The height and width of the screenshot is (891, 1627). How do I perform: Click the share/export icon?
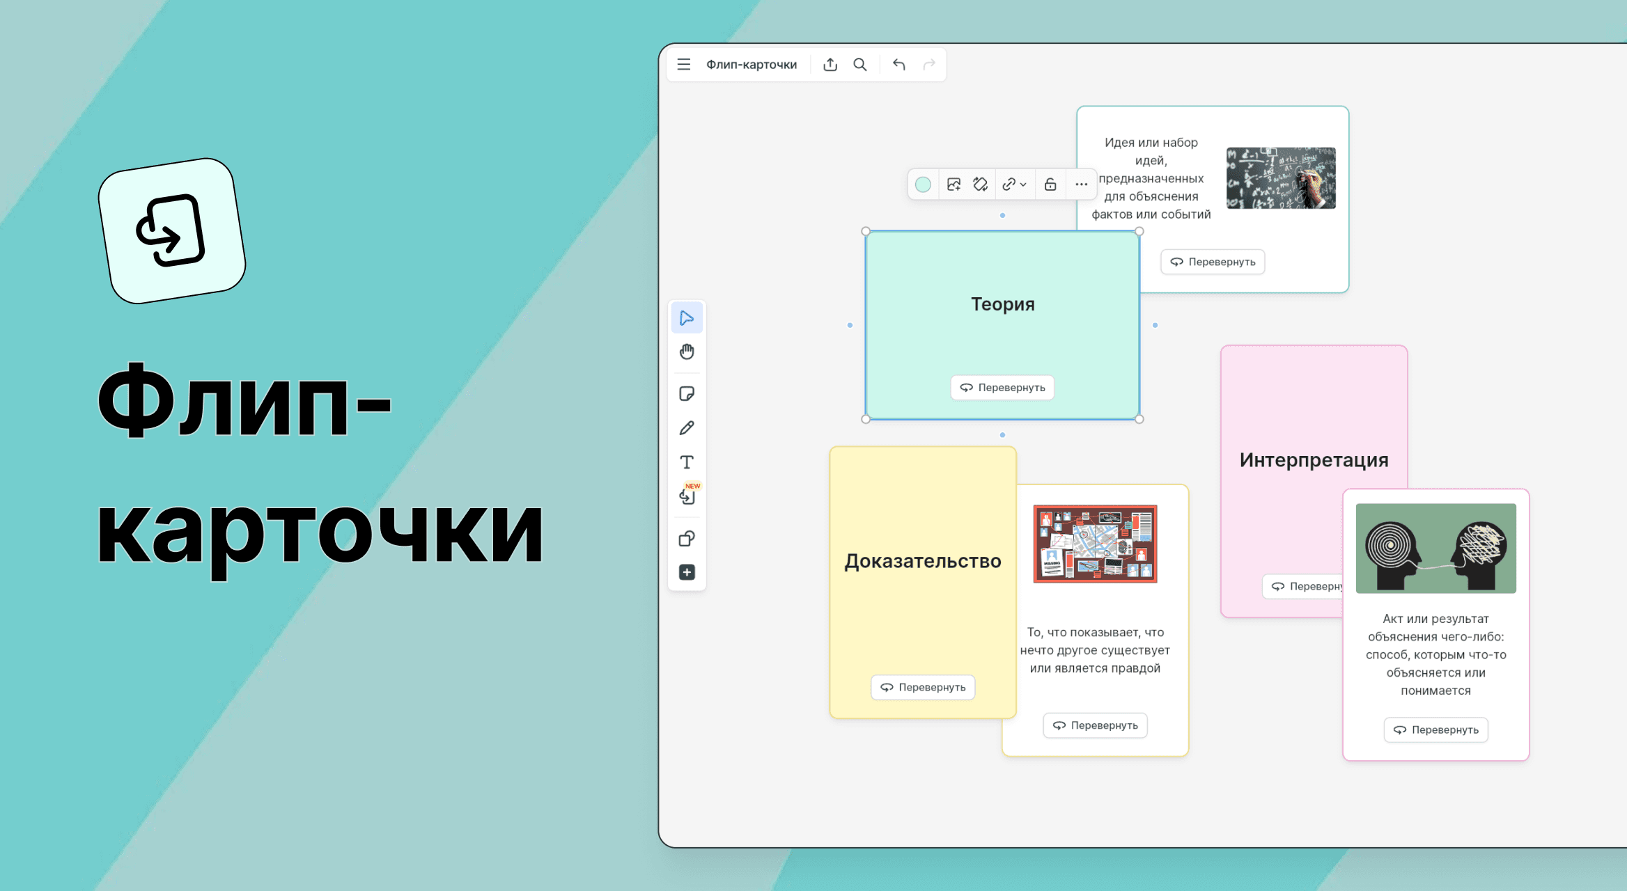[830, 65]
